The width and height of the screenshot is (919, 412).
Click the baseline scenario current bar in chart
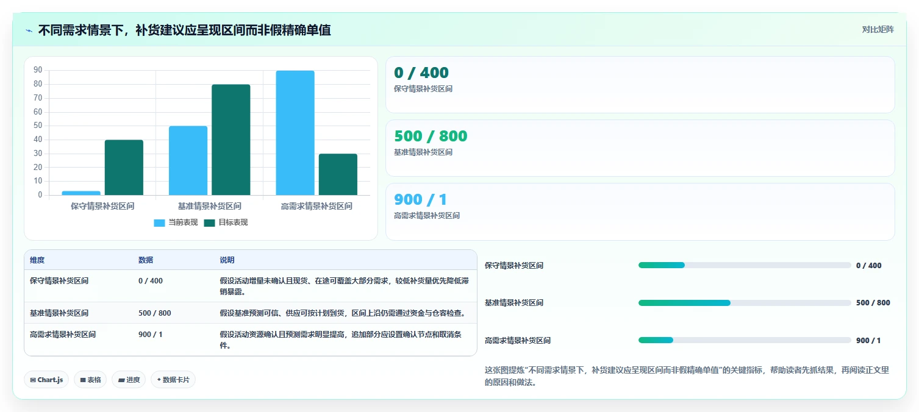pyautogui.click(x=188, y=161)
